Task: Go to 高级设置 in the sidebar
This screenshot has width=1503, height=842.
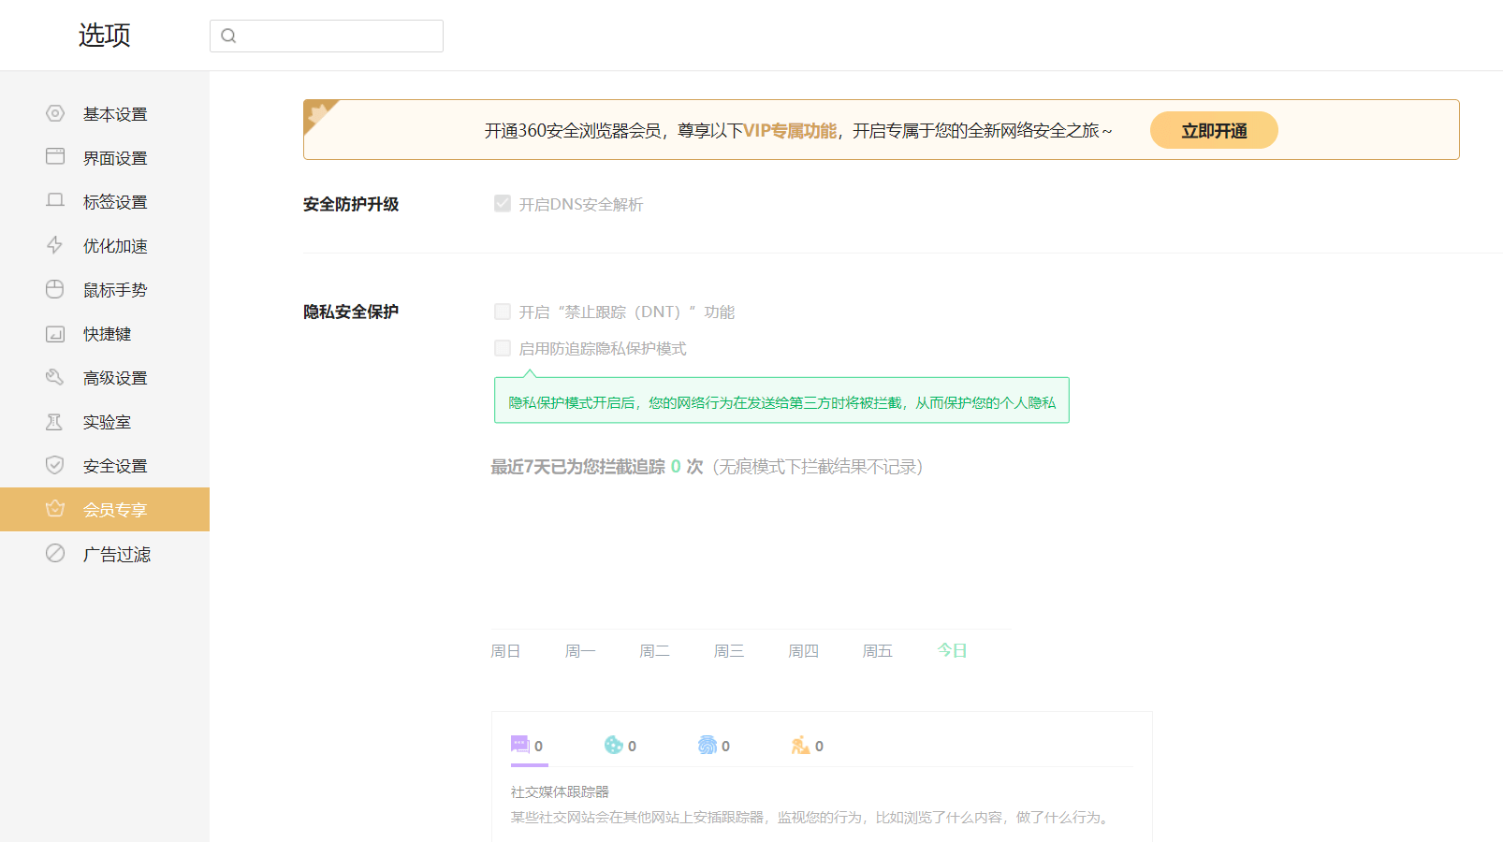Action: pos(114,378)
